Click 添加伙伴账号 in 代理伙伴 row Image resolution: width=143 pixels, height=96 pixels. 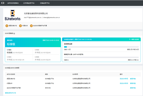124,83
